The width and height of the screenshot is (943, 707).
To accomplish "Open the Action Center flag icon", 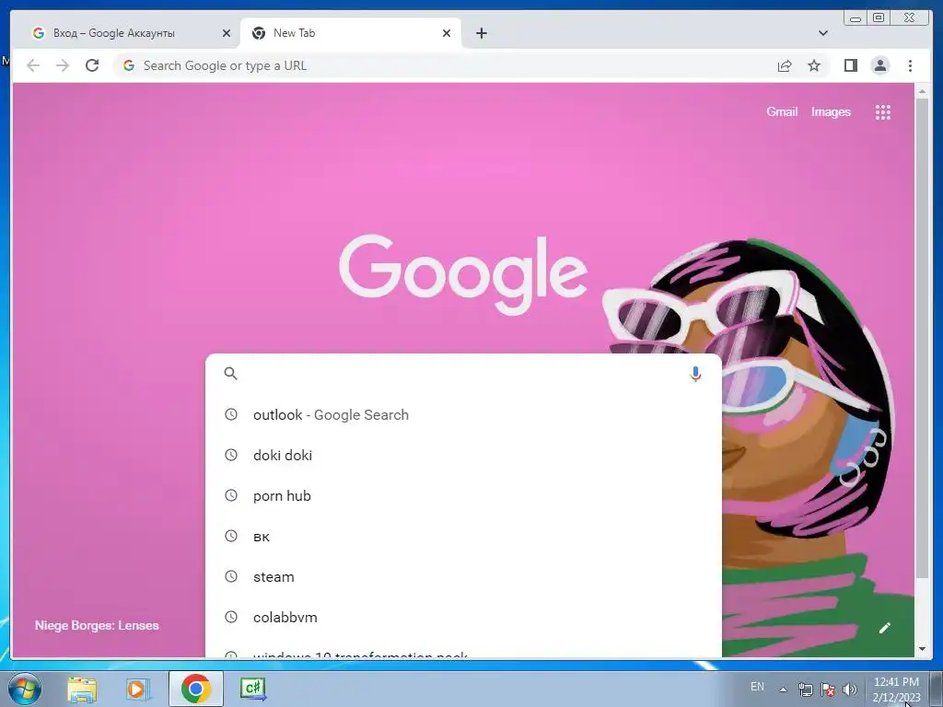I will click(x=828, y=690).
